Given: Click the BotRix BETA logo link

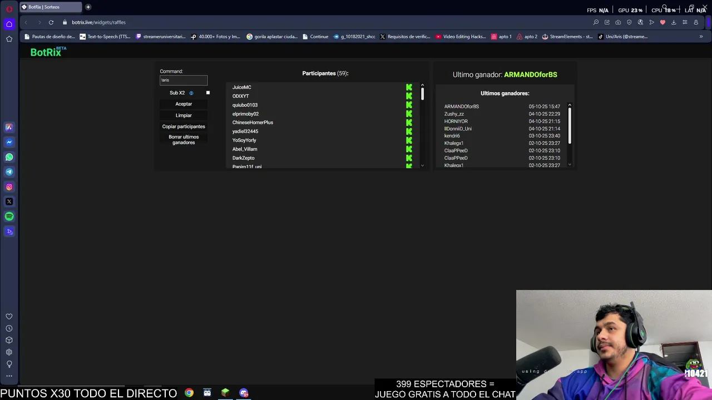Looking at the screenshot, I should click(48, 52).
